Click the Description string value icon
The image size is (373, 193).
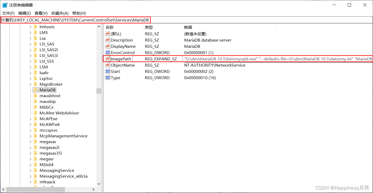tap(107, 40)
